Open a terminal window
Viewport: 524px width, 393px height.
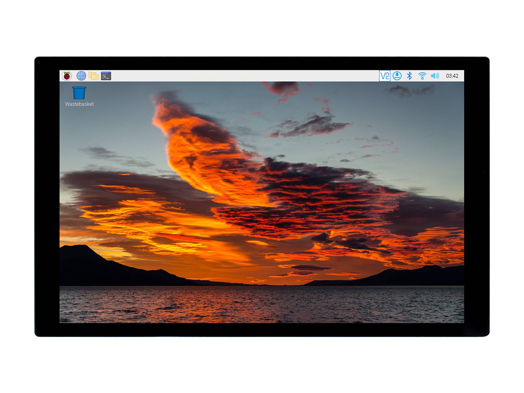(106, 75)
